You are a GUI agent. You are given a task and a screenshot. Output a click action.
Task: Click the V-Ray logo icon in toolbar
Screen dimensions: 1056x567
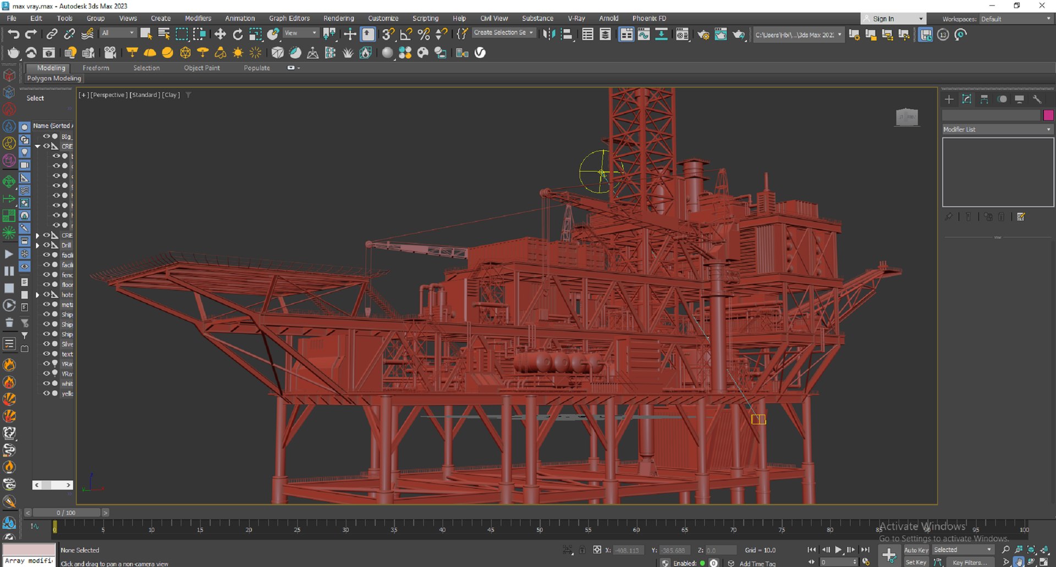click(480, 53)
